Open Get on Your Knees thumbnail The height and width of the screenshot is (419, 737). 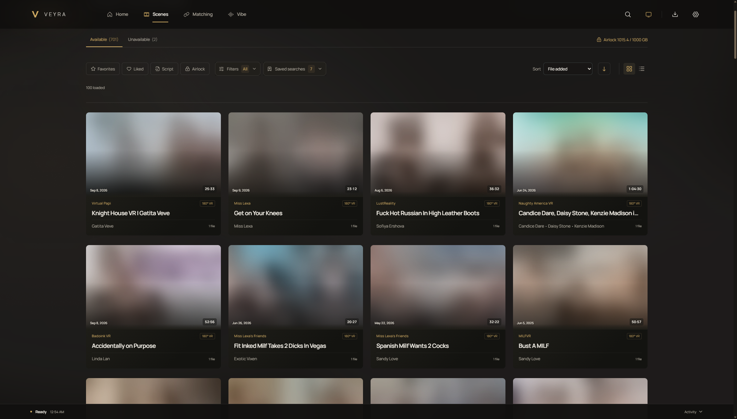(296, 154)
